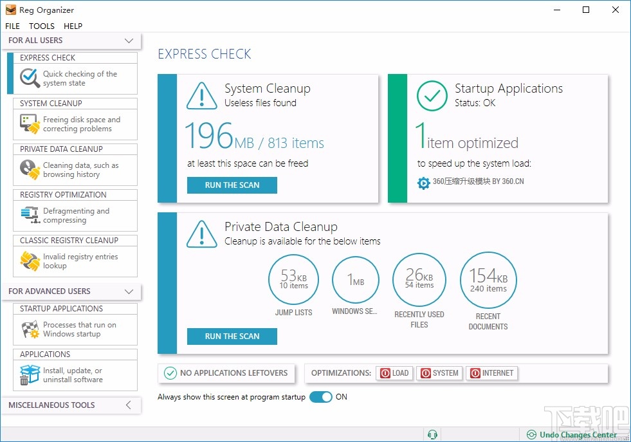Go to Private Data Cleanup in sidebar
This screenshot has height=442, width=631.
[x=75, y=165]
